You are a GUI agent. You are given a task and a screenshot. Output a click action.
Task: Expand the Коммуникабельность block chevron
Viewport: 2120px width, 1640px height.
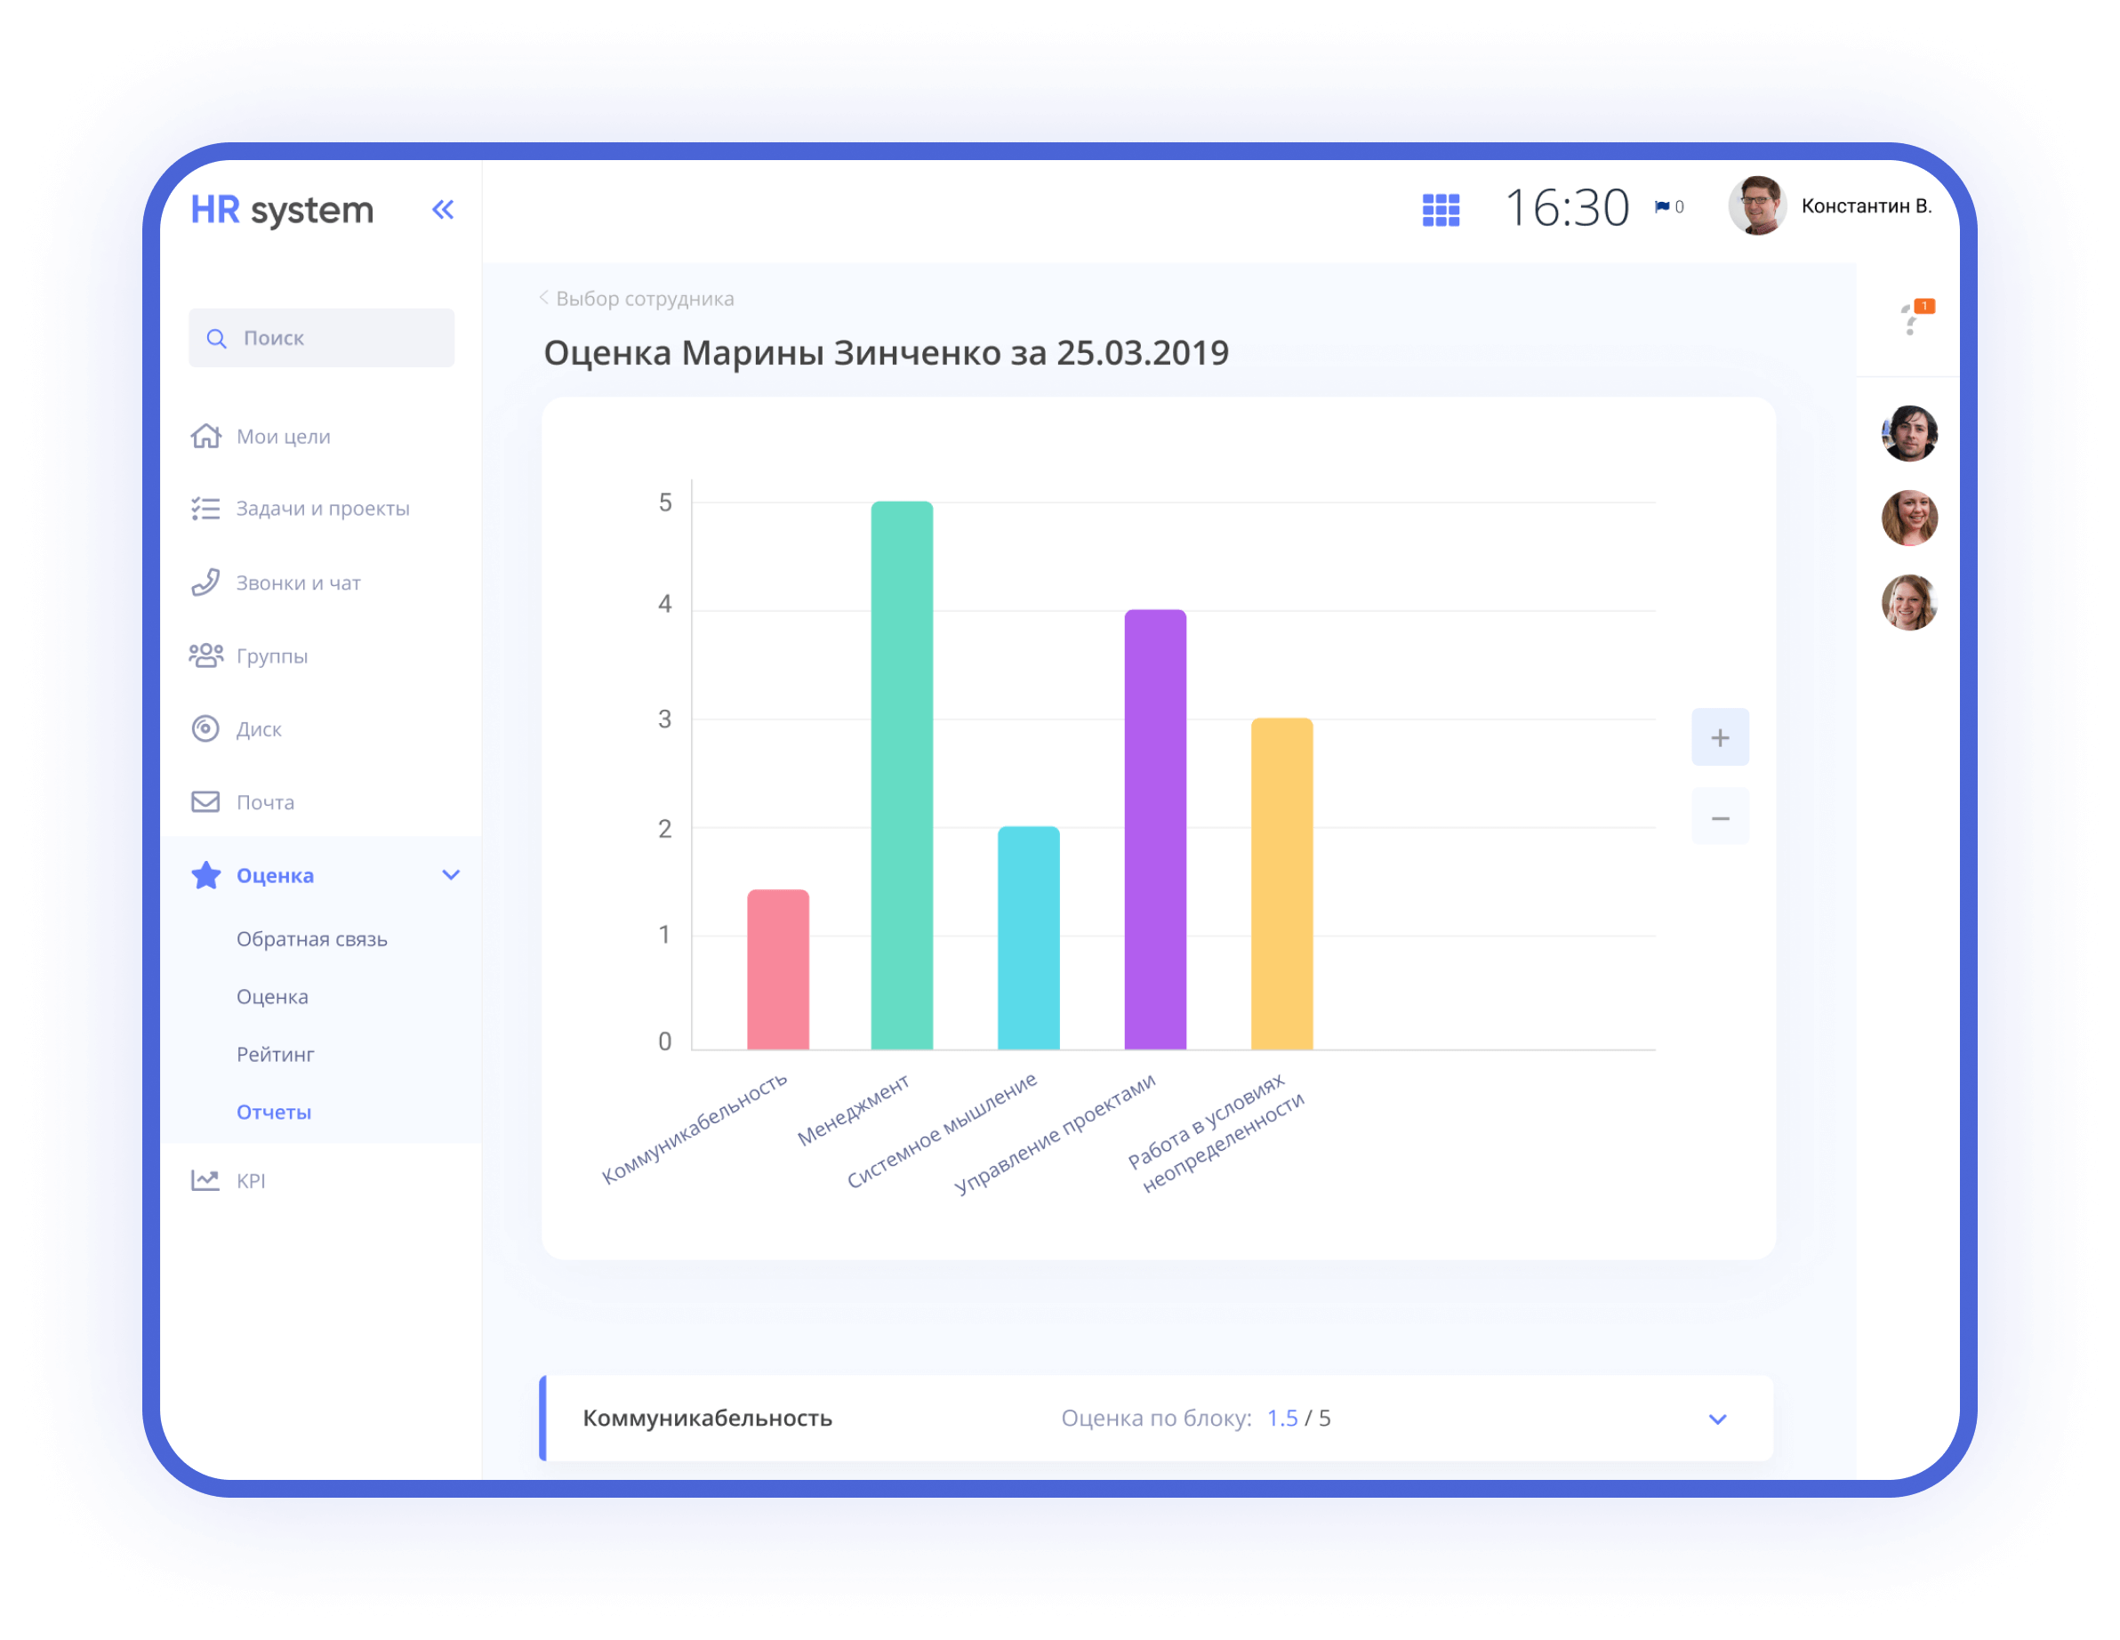click(x=1717, y=1419)
